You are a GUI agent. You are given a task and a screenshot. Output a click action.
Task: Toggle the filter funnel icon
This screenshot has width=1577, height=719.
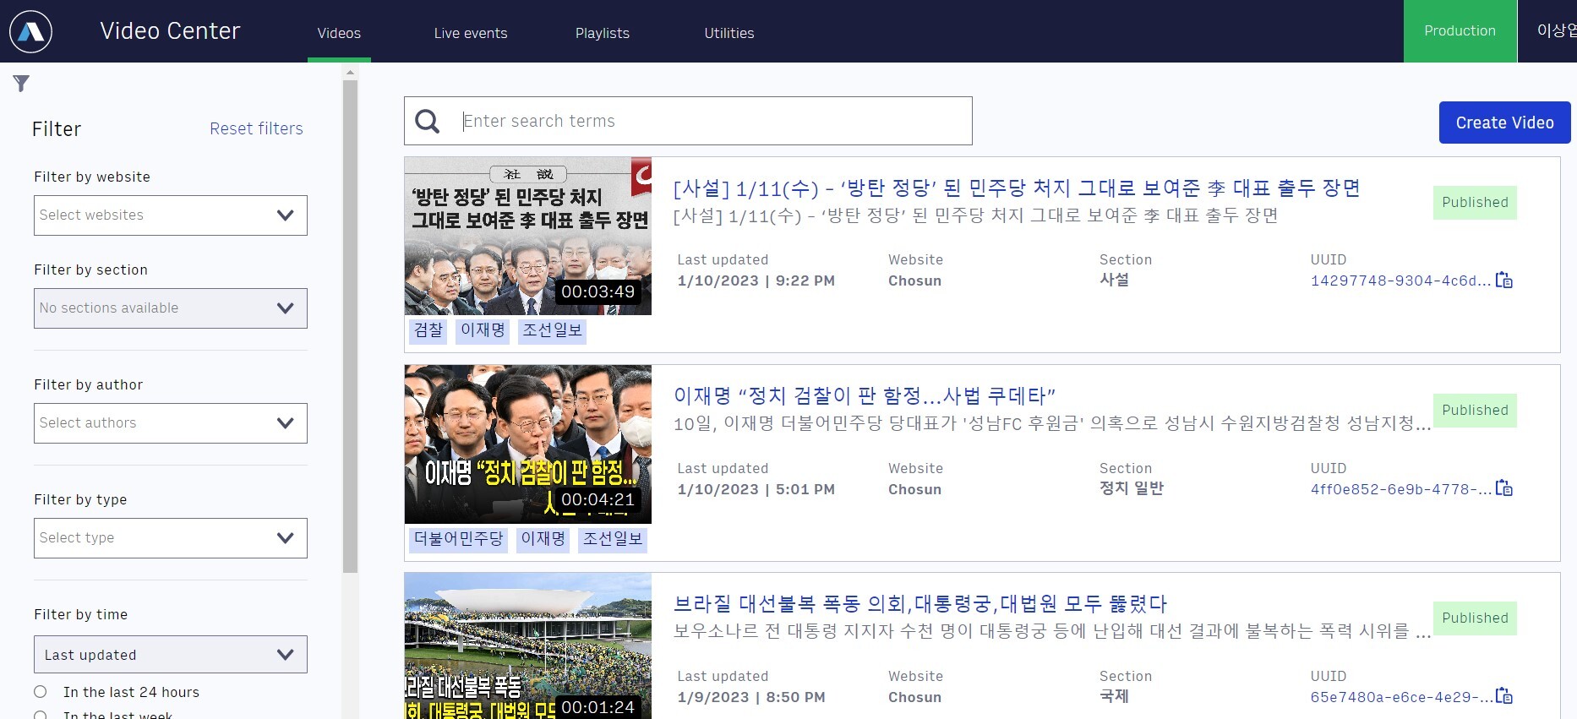tap(21, 84)
